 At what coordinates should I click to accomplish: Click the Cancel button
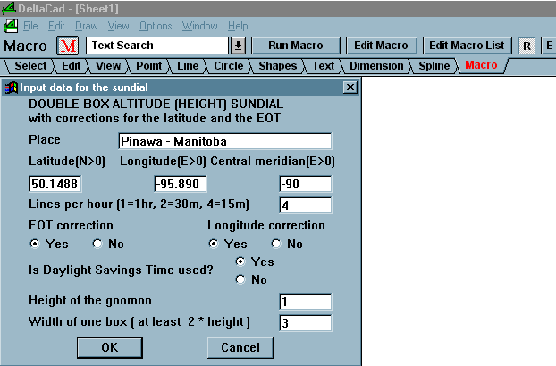pos(240,347)
